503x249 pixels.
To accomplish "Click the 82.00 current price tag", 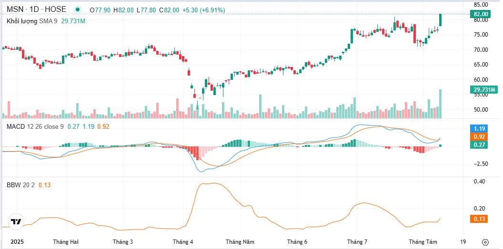I will pyautogui.click(x=480, y=14).
